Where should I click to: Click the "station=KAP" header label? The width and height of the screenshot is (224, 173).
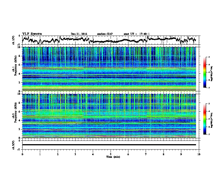pos(105,34)
